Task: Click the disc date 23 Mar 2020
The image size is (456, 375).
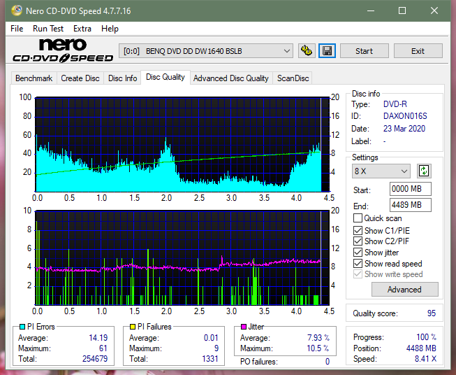Action: 404,129
